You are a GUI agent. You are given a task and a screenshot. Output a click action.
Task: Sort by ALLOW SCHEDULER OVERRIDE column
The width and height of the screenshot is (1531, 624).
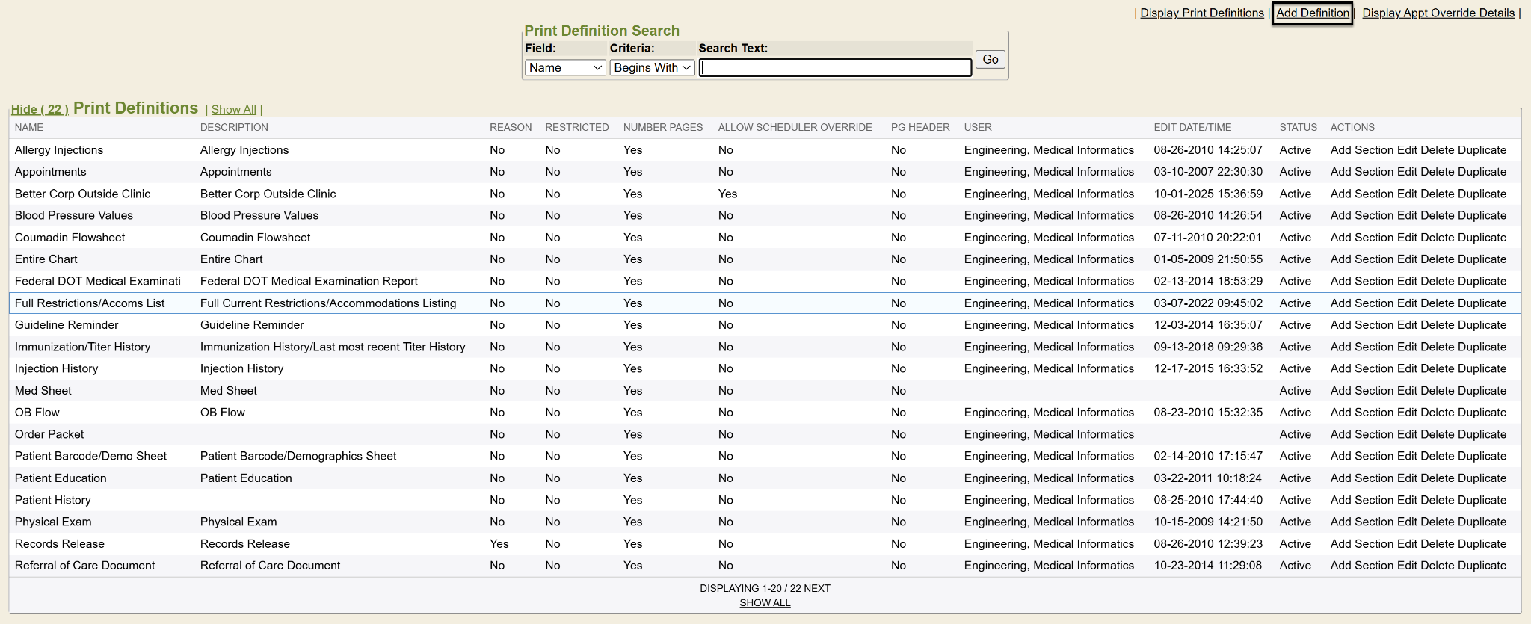coord(795,128)
